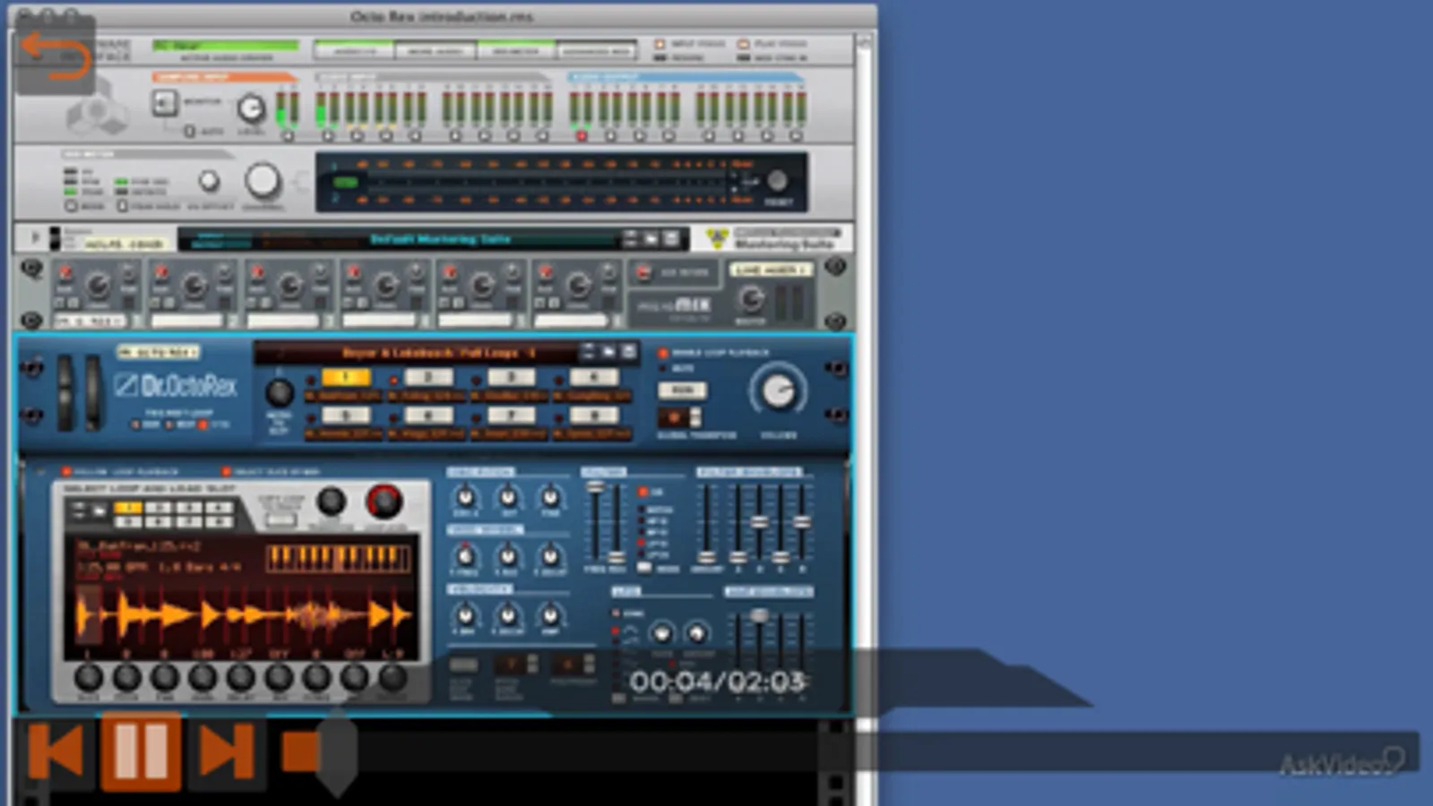Toggle Enable Loop Playback on Dr. Octo Rex
1433x806 pixels.
(664, 353)
